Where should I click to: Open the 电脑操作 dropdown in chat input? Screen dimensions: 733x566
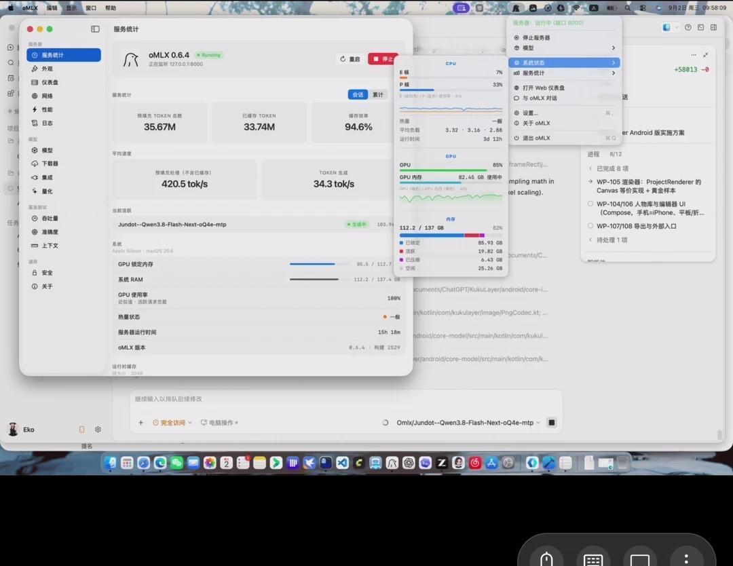click(x=219, y=423)
